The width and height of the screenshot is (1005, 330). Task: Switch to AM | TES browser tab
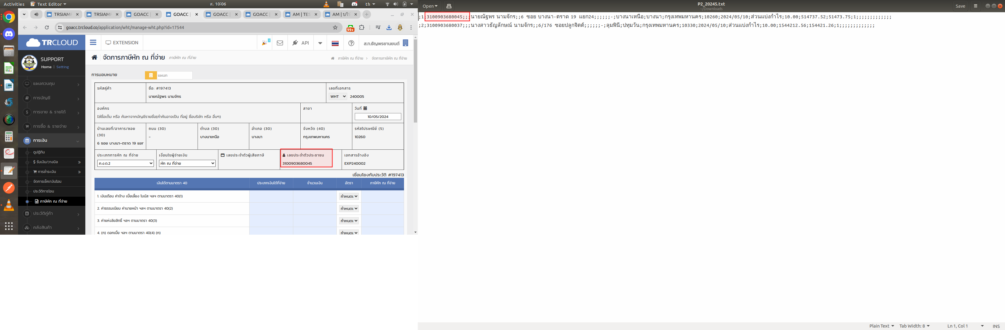tap(301, 14)
